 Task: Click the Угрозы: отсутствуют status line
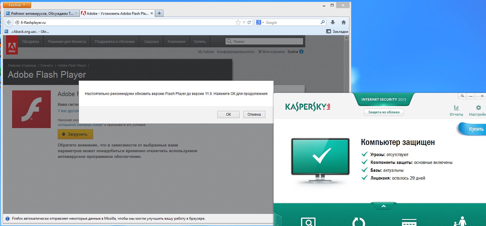(385, 155)
